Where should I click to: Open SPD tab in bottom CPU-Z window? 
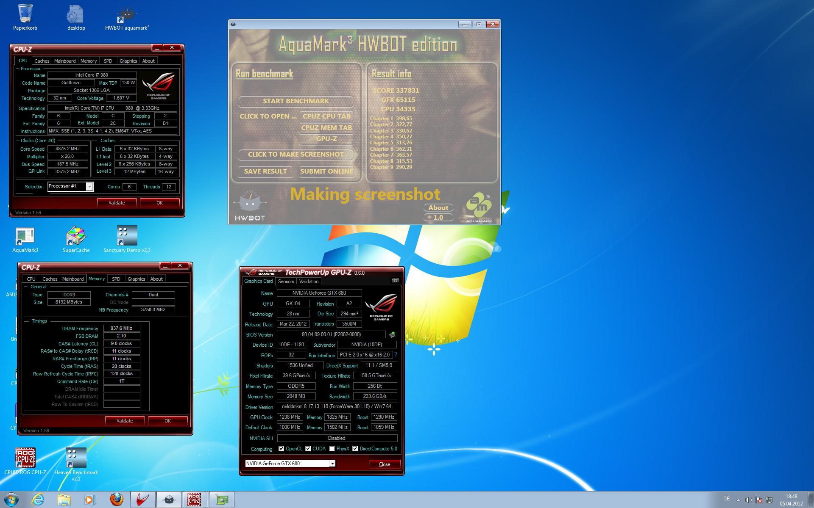tap(116, 279)
